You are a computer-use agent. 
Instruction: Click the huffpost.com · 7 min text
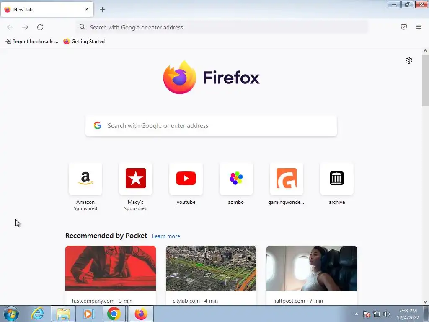298,301
